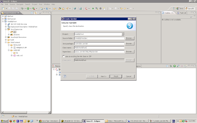Image resolution: width=197 pixels, height=123 pixels.
Task: Expand the Libraries node
Action: 9,34
